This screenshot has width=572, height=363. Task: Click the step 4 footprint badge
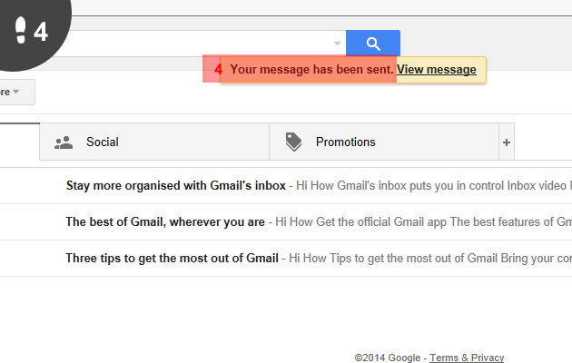(x=32, y=31)
